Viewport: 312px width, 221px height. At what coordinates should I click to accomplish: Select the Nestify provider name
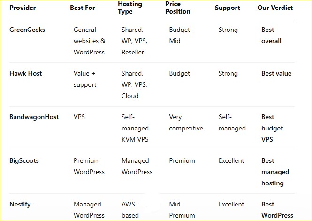(20, 204)
